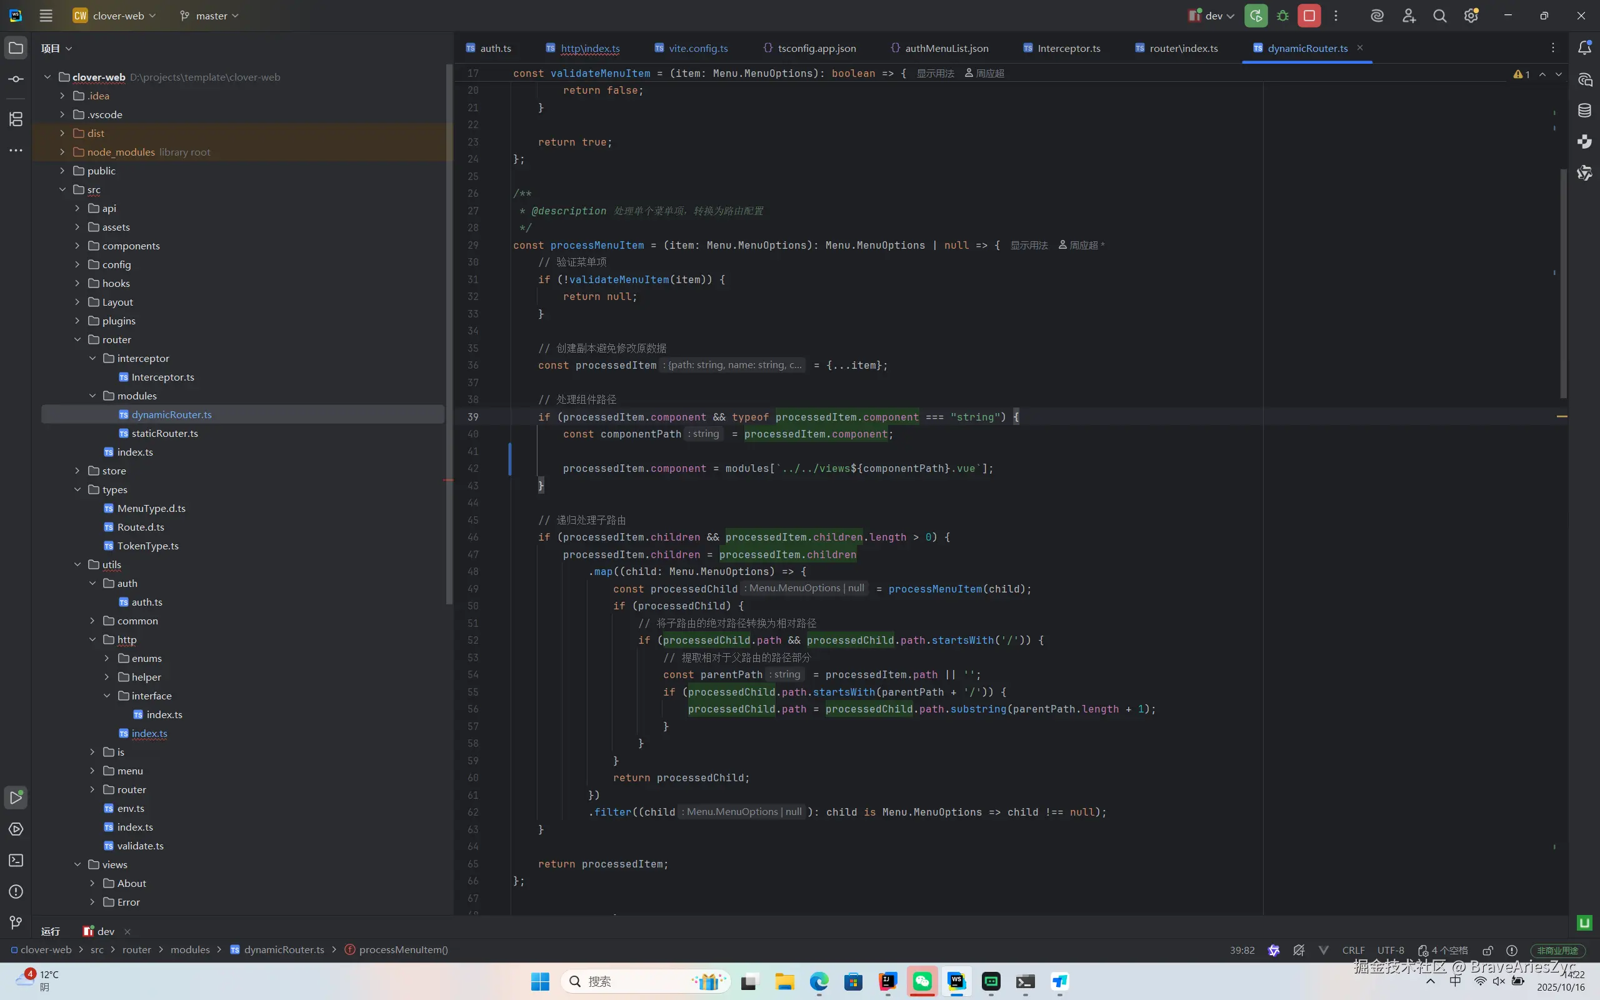Click UTF-8 encoding in status bar
The width and height of the screenshot is (1600, 1000).
click(1391, 951)
